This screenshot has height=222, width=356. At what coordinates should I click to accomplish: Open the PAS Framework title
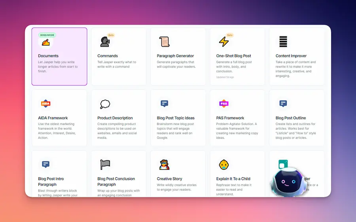coord(230,118)
